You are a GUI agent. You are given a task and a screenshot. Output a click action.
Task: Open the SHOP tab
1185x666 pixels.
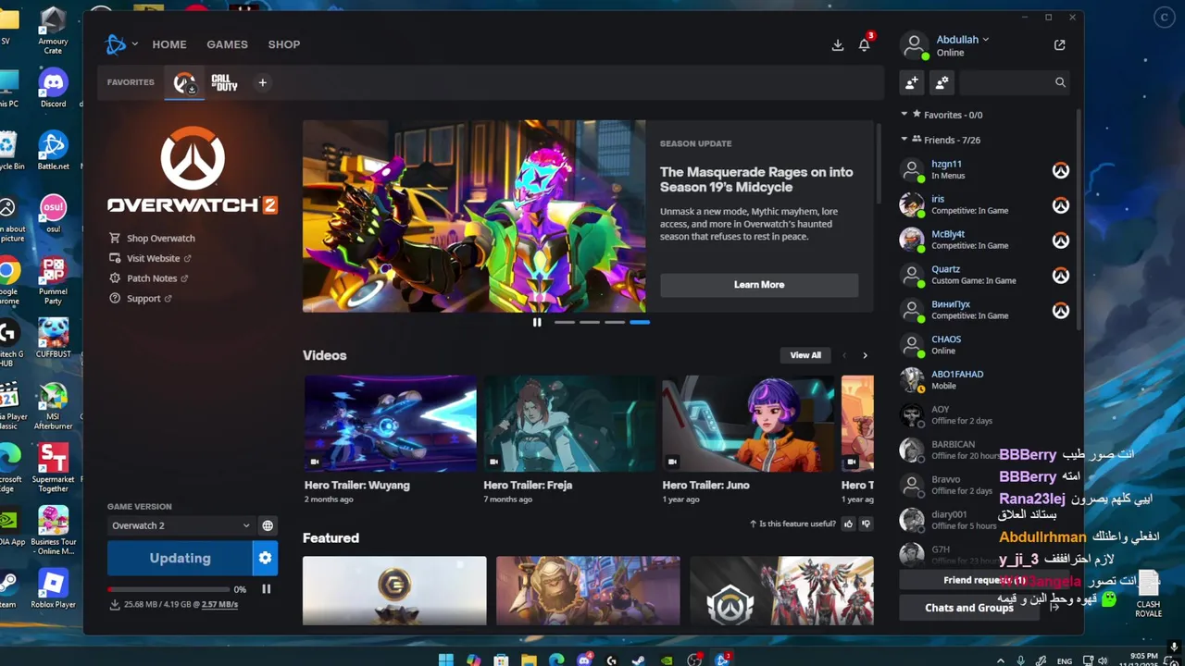click(x=284, y=44)
